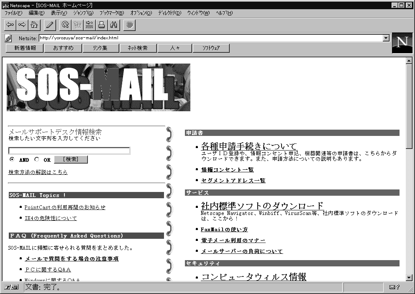Expand the Netsite URL history dropdown
The width and height of the screenshot is (415, 294).
coord(386,38)
